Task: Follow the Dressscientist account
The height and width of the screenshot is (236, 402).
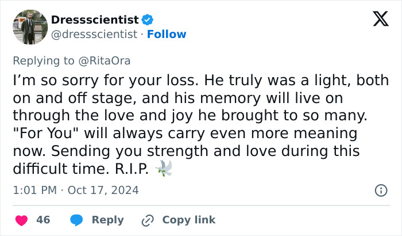Action: [167, 35]
